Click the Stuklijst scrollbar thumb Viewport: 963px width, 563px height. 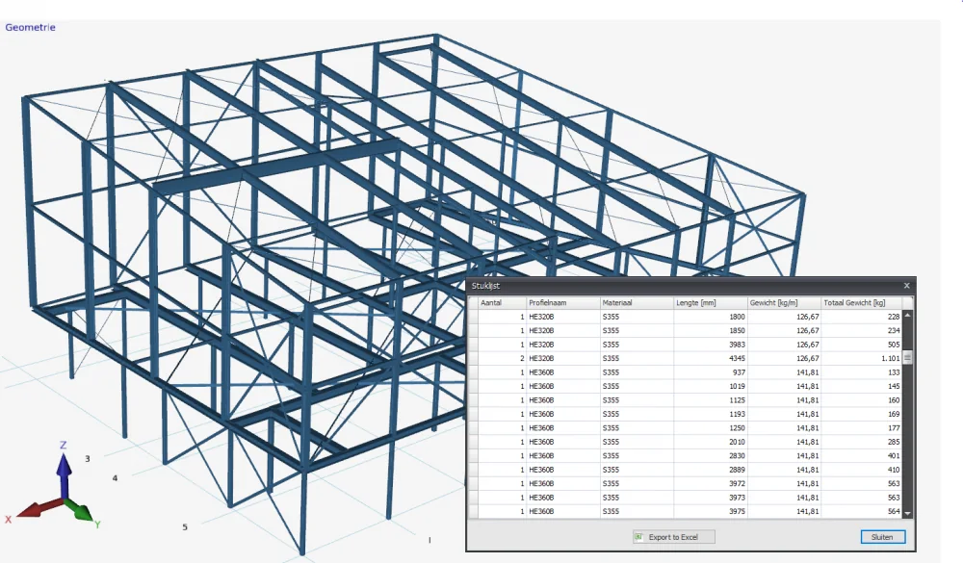click(x=907, y=358)
